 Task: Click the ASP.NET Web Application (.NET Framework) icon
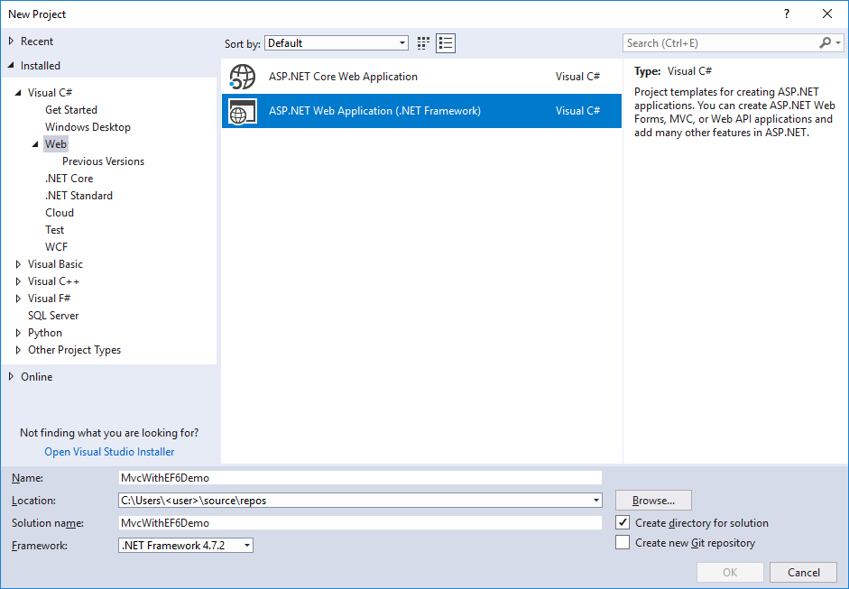pos(242,111)
